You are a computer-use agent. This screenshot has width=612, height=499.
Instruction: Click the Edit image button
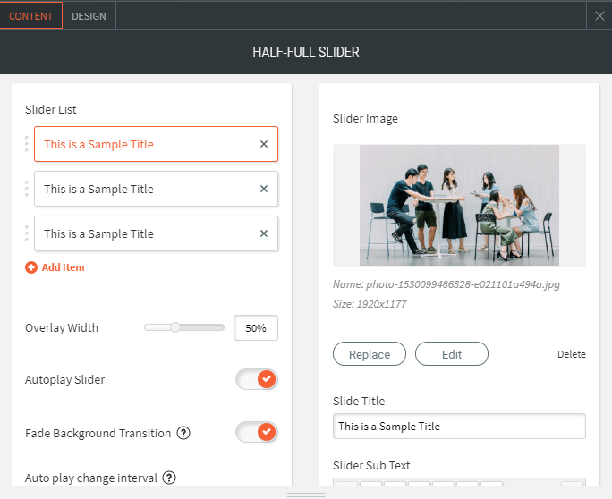coord(452,354)
